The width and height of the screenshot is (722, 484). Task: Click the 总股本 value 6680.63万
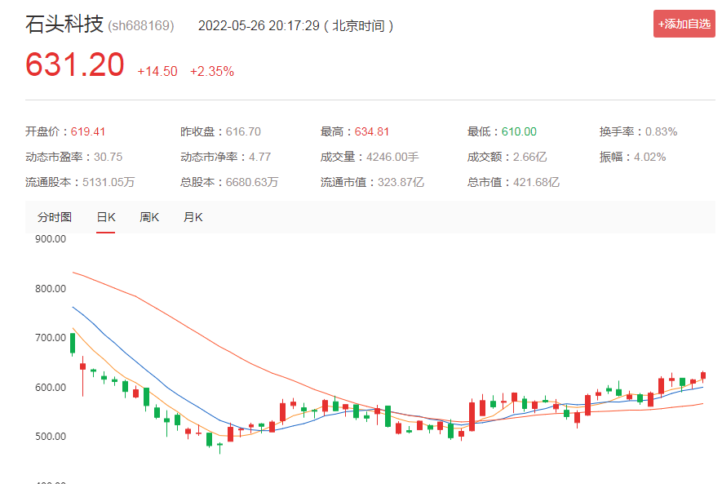pyautogui.click(x=252, y=182)
